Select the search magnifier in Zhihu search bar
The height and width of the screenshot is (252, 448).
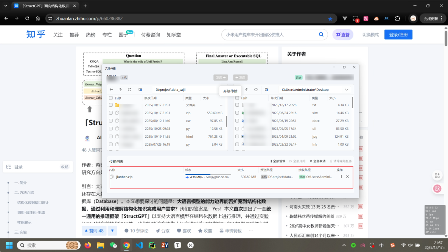[321, 34]
